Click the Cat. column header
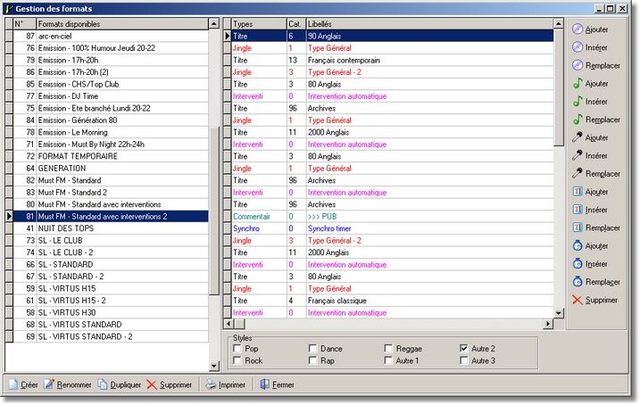The image size is (640, 405). coord(296,24)
